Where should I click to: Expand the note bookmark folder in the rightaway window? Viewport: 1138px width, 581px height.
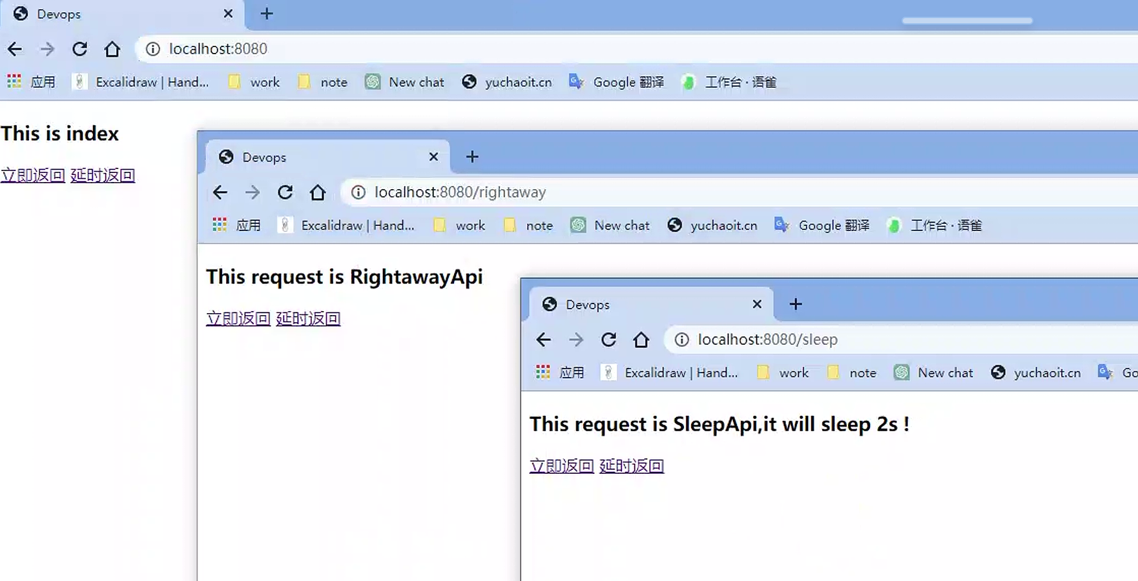(528, 225)
